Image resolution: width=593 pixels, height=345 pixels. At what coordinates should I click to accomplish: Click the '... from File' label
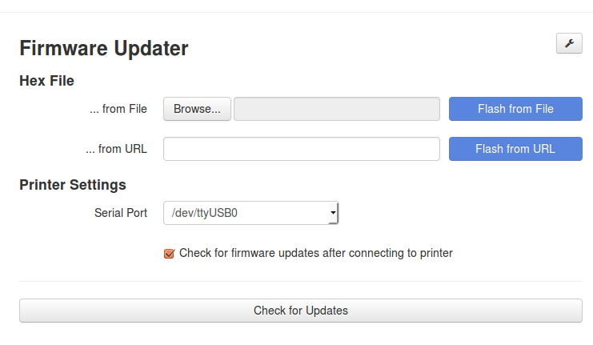pyautogui.click(x=118, y=109)
